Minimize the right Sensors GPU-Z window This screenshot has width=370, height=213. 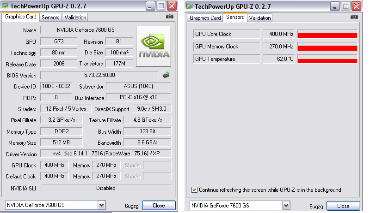334,6
